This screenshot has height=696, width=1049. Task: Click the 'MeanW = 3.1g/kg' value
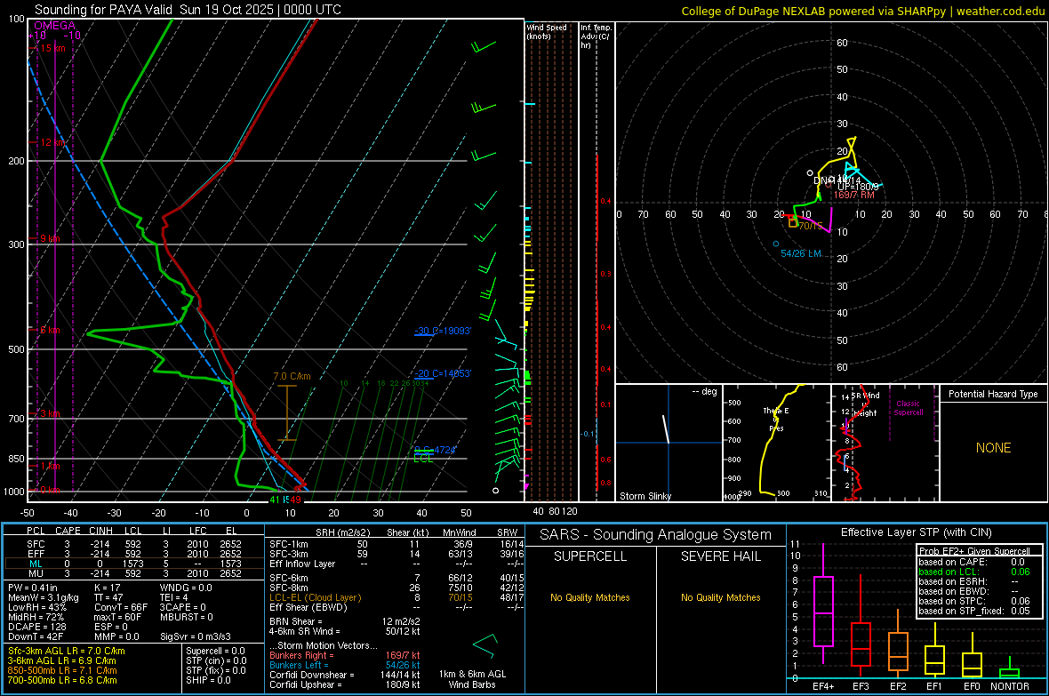click(x=43, y=597)
